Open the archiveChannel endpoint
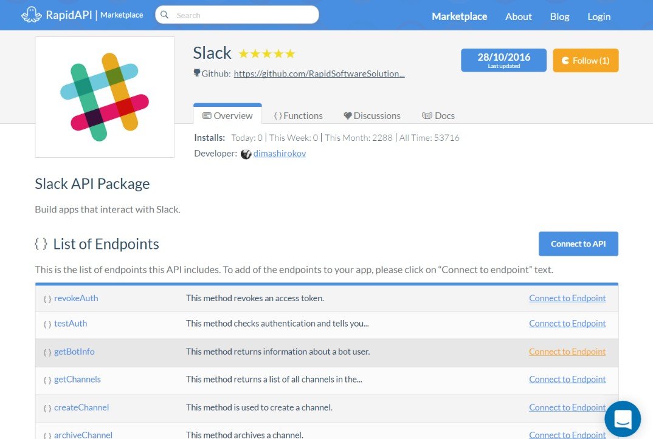 click(x=83, y=435)
